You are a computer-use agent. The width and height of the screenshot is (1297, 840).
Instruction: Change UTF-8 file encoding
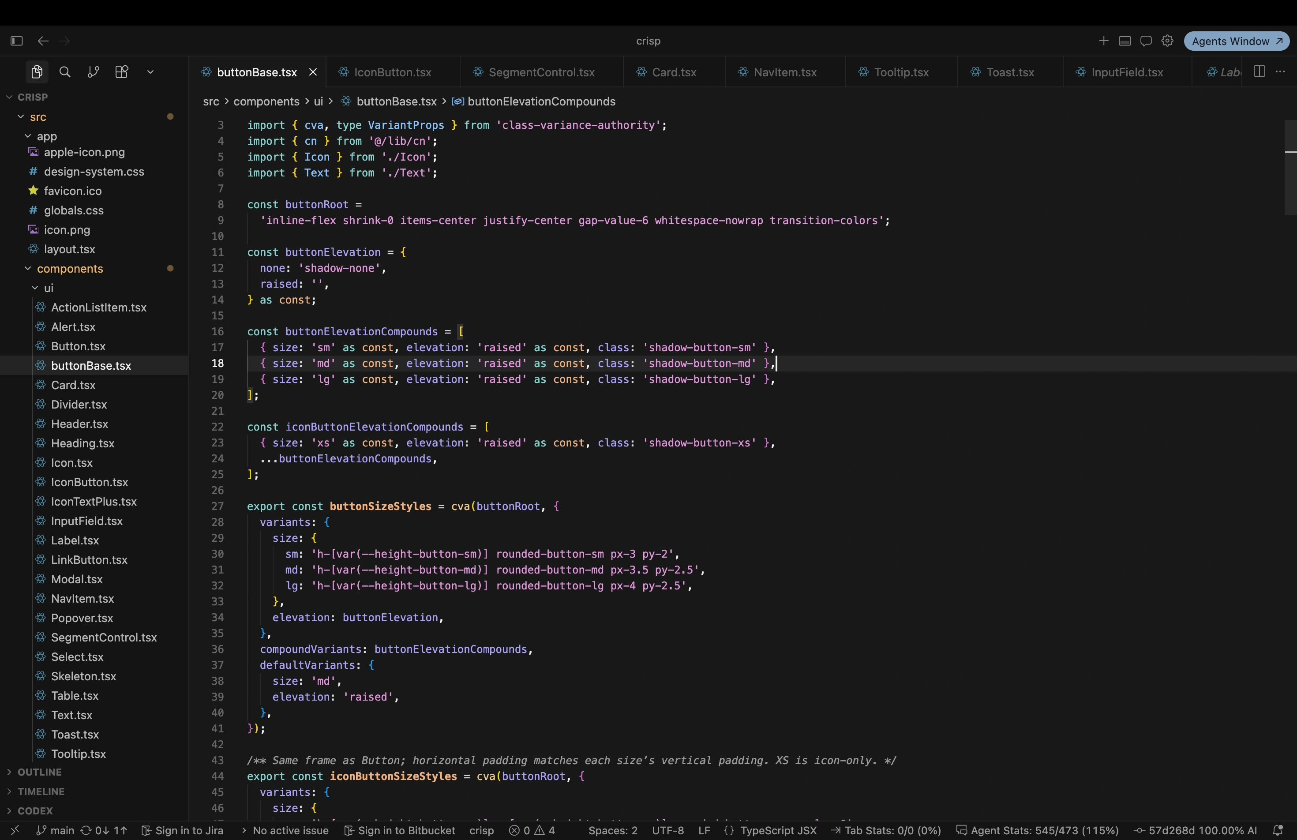[667, 830]
